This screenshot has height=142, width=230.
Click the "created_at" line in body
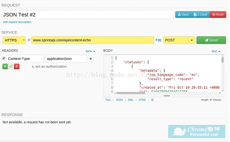pos(179,88)
